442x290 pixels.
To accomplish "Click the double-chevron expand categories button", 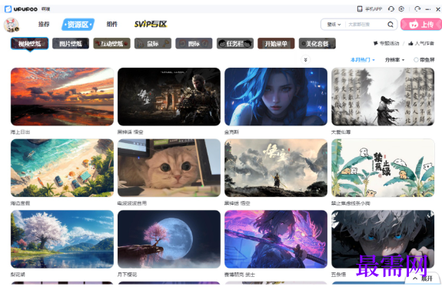I will pyautogui.click(x=306, y=59).
